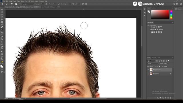Viewport: 183px width, 103px height.
Task: Select the Path Selection tool
Action: (x=2, y=51)
